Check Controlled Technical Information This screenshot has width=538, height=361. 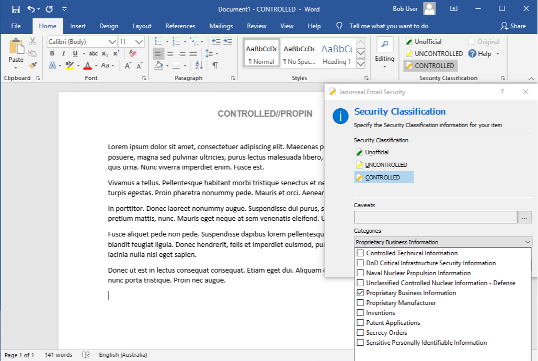click(360, 253)
